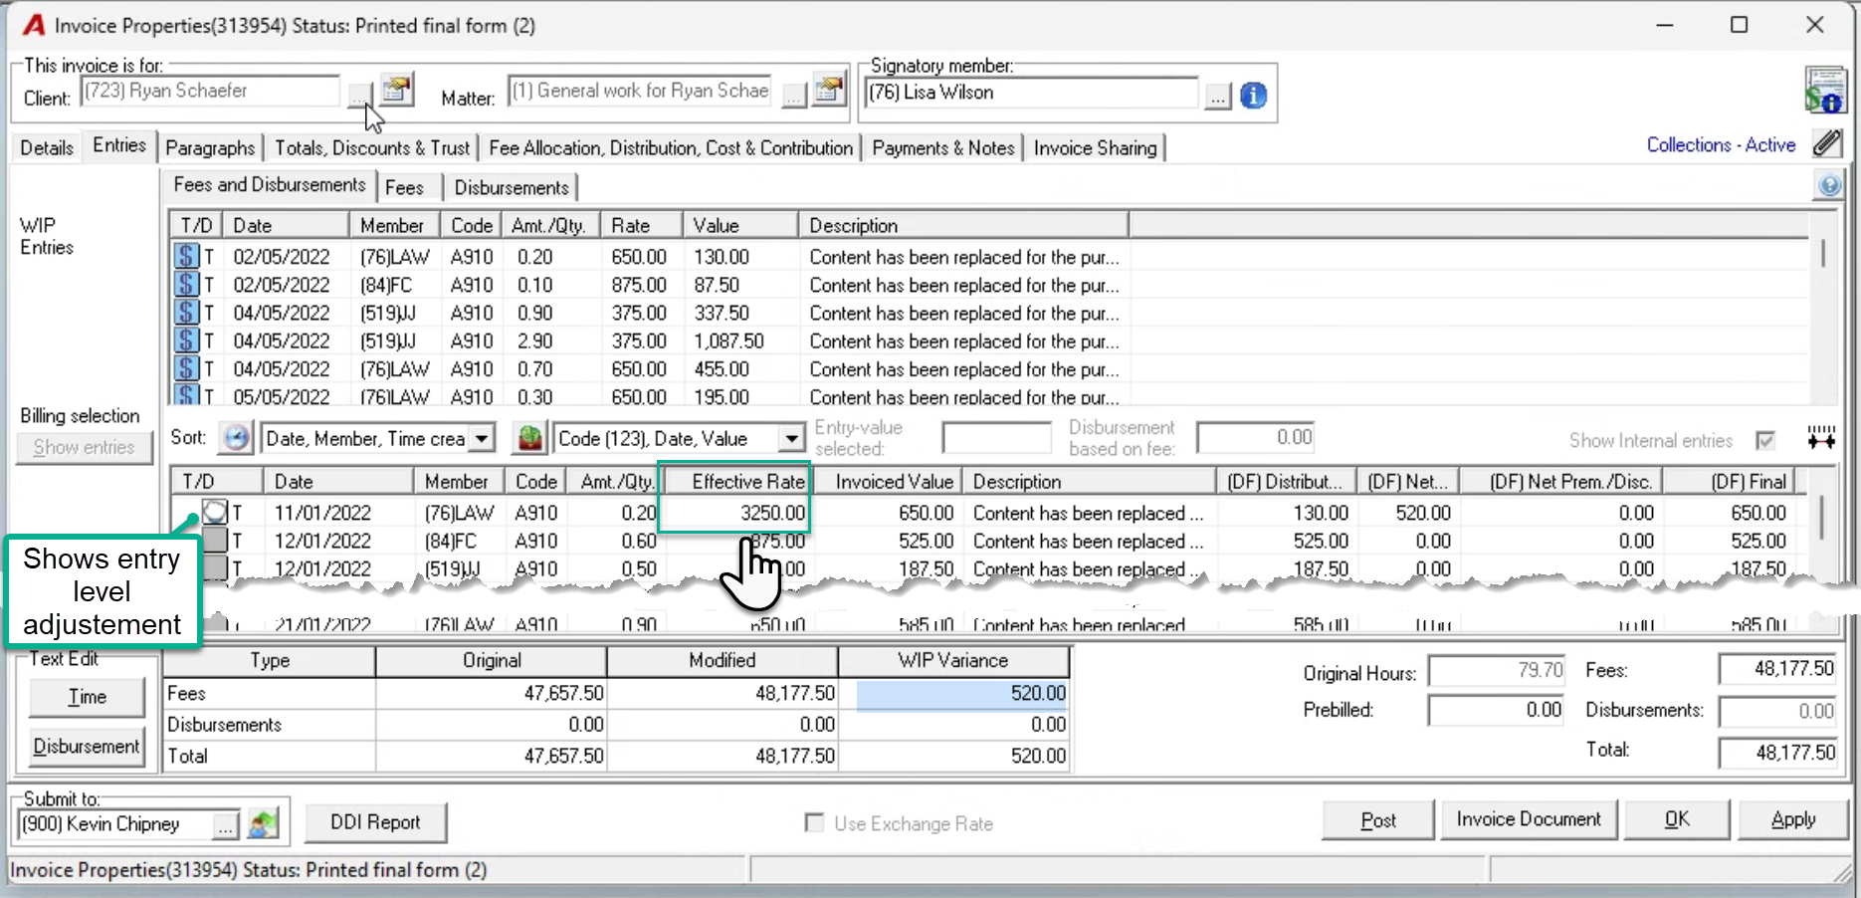
Task: Click the paperclip attachments icon
Action: [1826, 143]
